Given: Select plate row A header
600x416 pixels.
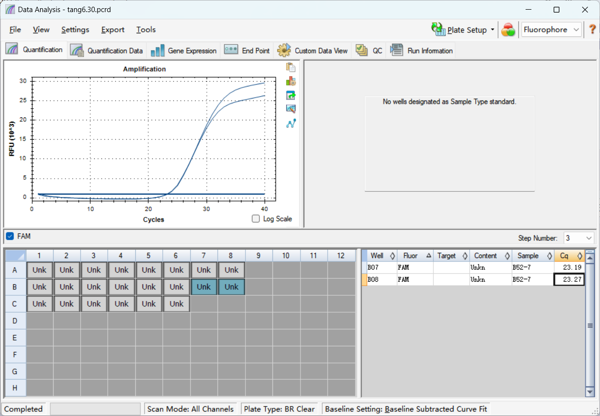Looking at the screenshot, I should [x=15, y=270].
